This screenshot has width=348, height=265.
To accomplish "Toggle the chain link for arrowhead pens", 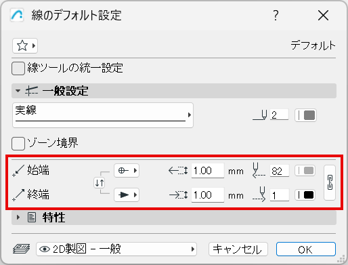I will pyautogui.click(x=330, y=182).
